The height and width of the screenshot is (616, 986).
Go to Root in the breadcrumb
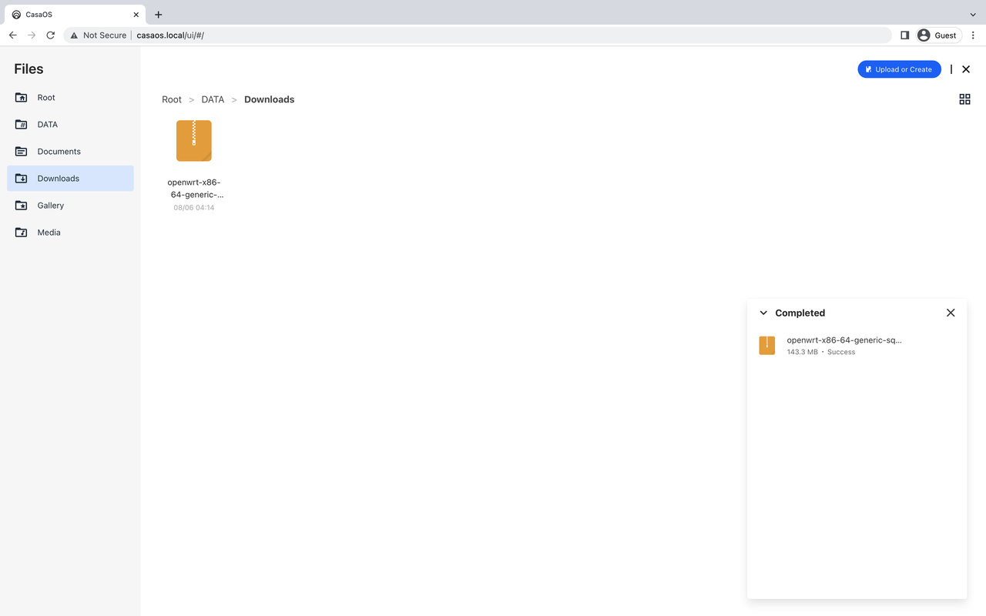[x=172, y=99]
